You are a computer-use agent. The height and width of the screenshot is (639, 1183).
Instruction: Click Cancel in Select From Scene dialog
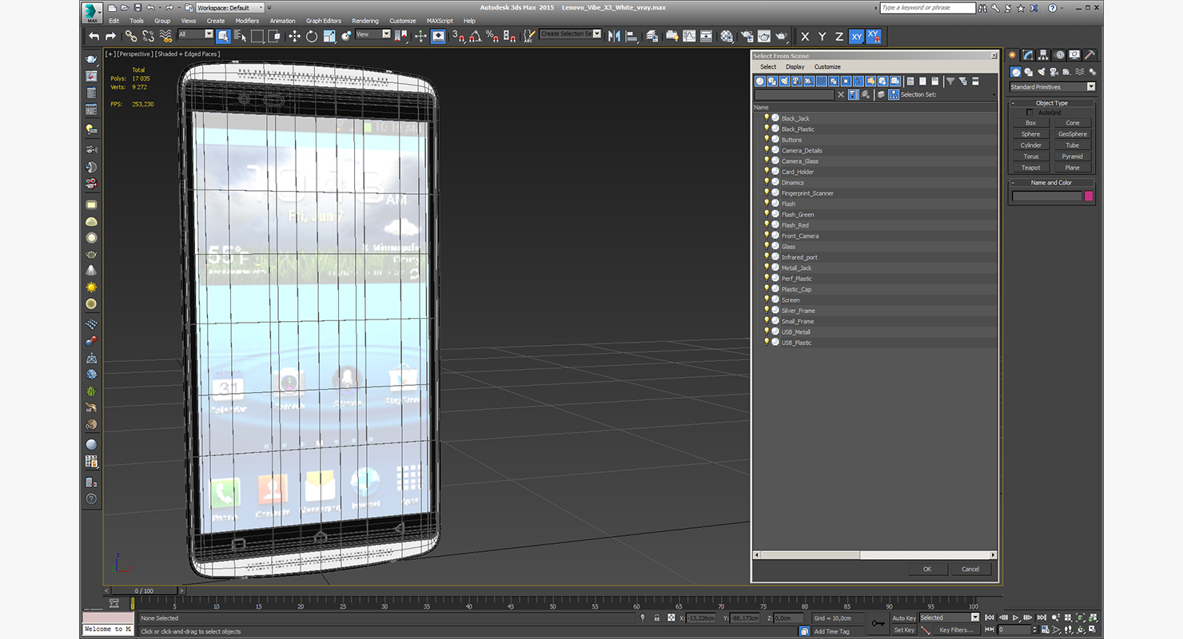(x=970, y=569)
